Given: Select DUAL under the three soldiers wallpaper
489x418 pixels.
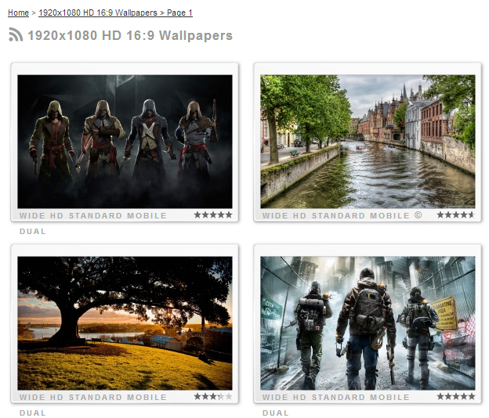Looking at the screenshot, I should 276,413.
